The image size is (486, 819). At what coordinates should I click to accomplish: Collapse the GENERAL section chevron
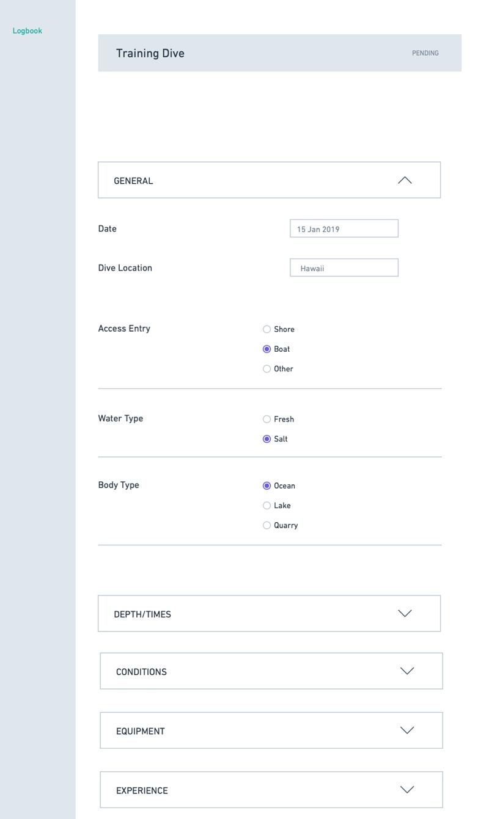pos(405,180)
